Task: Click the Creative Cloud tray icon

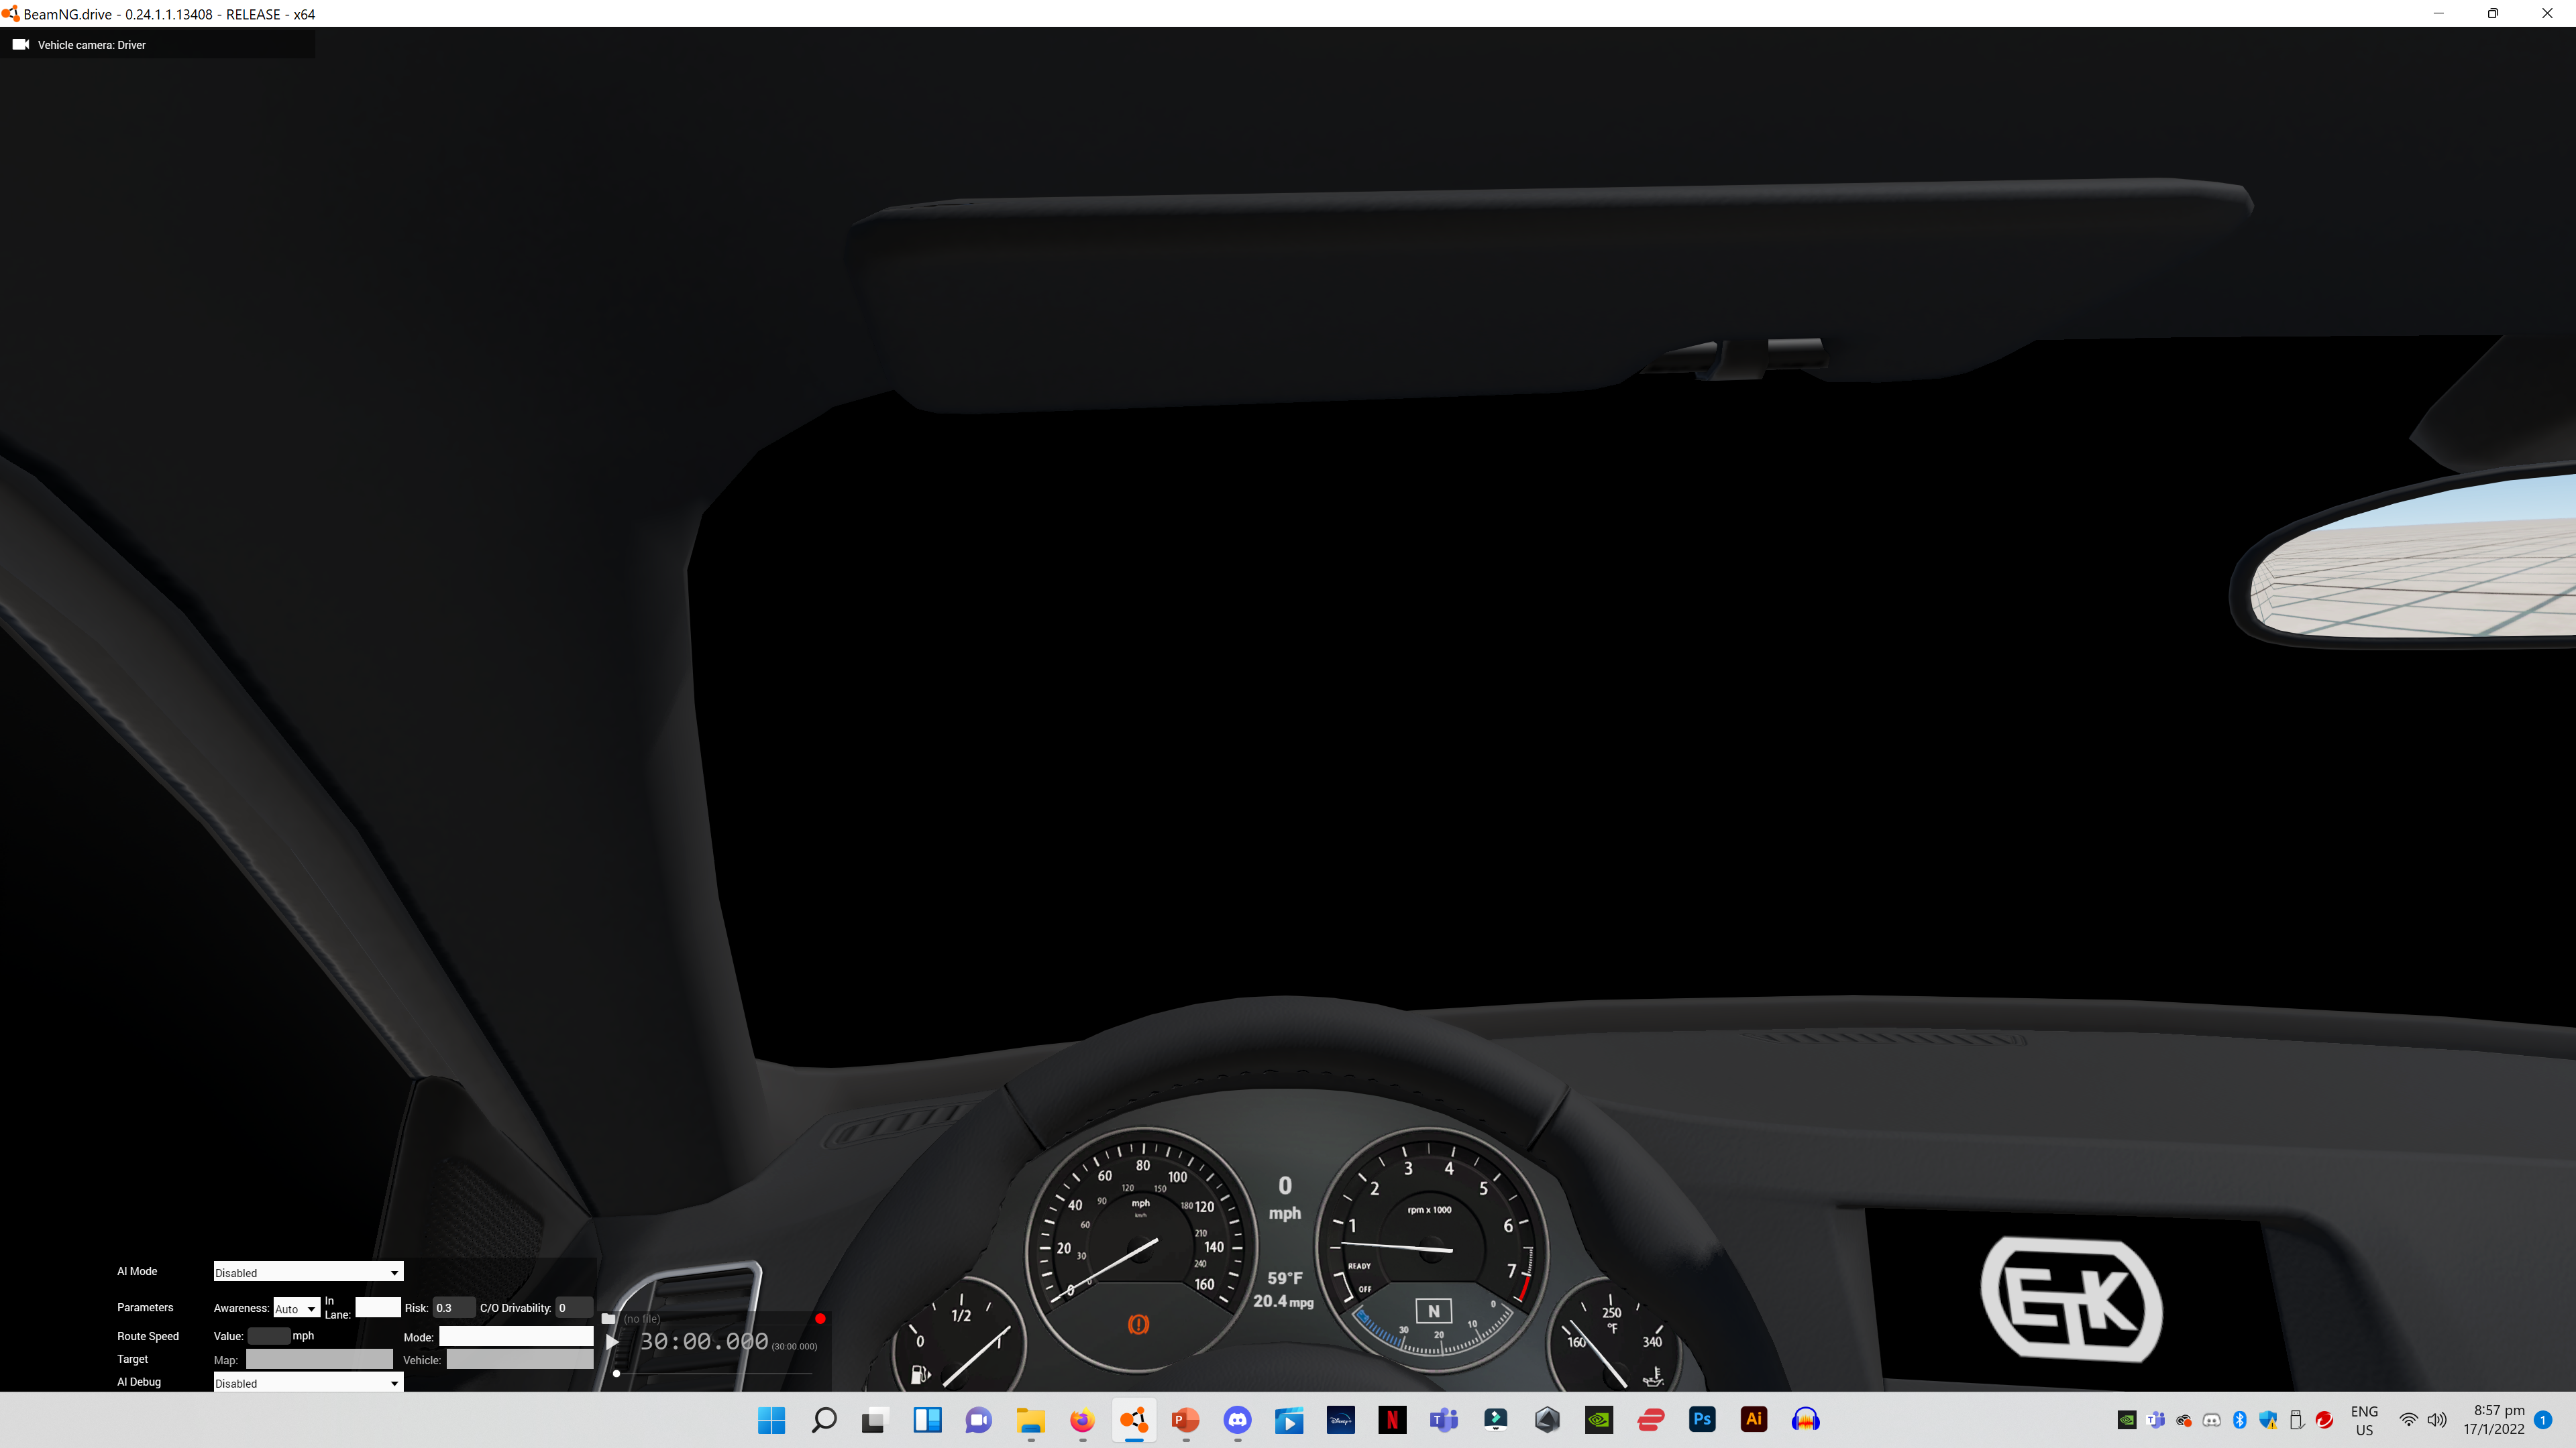Action: (x=2184, y=1420)
